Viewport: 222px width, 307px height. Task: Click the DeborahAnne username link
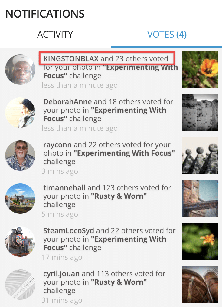pyautogui.click(x=67, y=102)
